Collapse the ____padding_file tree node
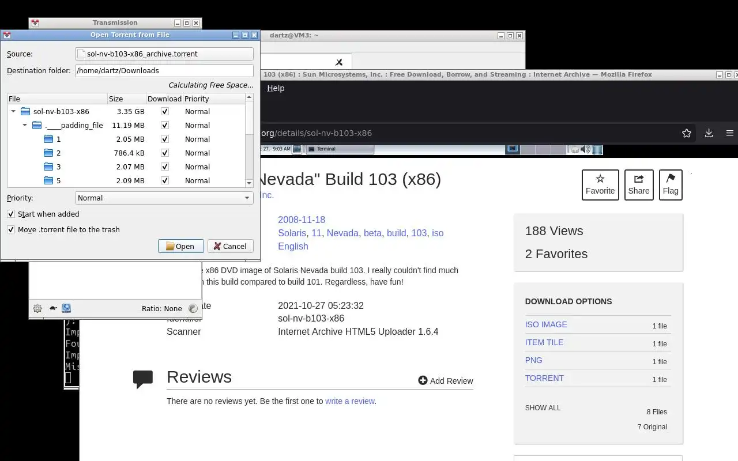Image resolution: width=738 pixels, height=461 pixels. [x=25, y=125]
